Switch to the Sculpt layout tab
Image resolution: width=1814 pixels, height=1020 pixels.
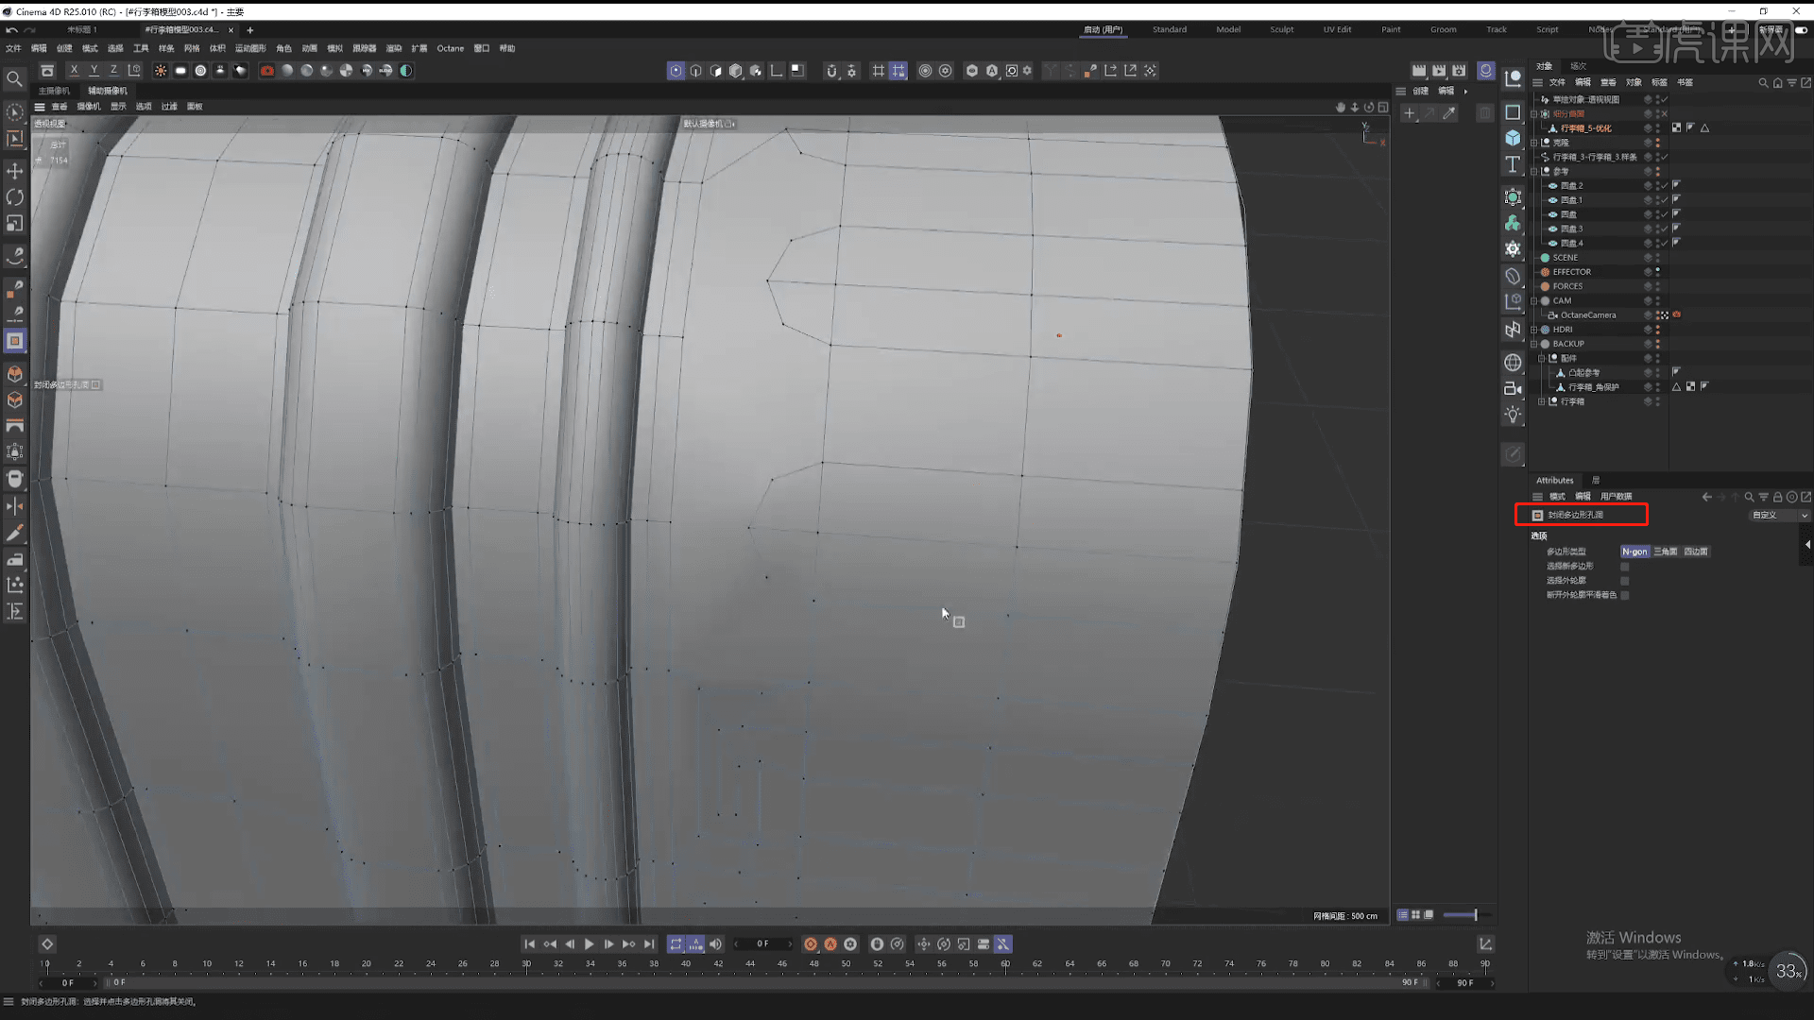pyautogui.click(x=1281, y=29)
